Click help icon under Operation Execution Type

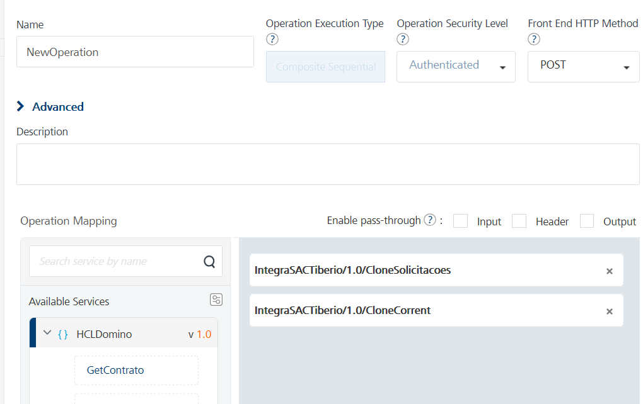pos(272,40)
